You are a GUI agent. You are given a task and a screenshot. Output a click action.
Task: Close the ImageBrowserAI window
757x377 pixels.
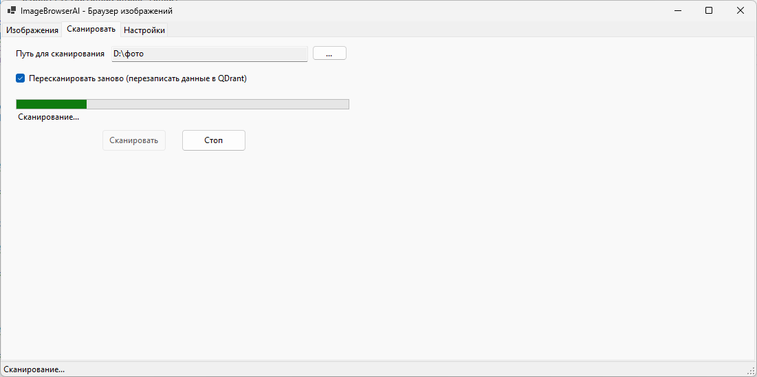740,11
